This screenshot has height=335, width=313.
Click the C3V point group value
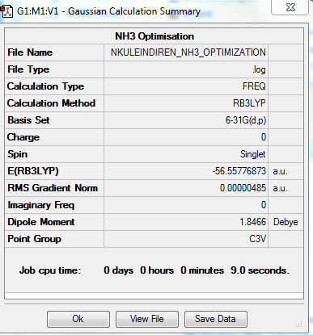[257, 239]
